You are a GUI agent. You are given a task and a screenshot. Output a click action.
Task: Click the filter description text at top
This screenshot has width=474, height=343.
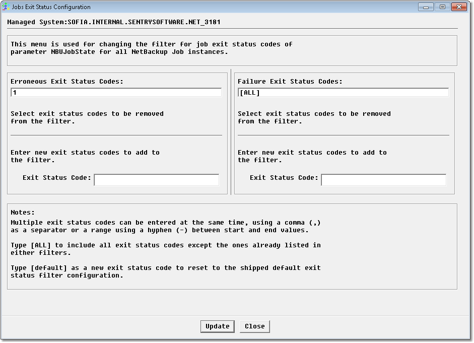point(151,47)
